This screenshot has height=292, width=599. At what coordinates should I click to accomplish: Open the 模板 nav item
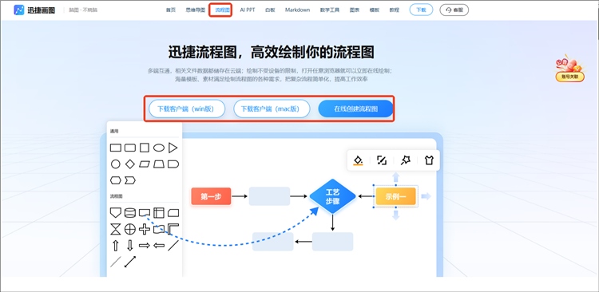click(375, 10)
